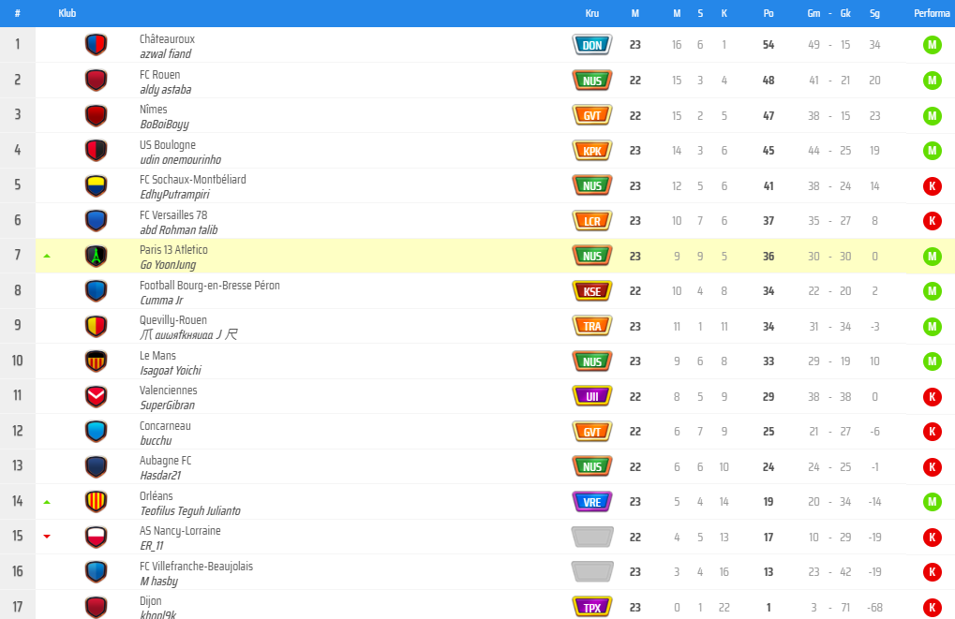
Task: Open manager BoBoiBoyy's profile
Action: tap(164, 125)
